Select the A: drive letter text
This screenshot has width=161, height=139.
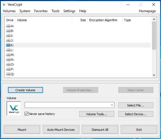[x=12, y=26]
